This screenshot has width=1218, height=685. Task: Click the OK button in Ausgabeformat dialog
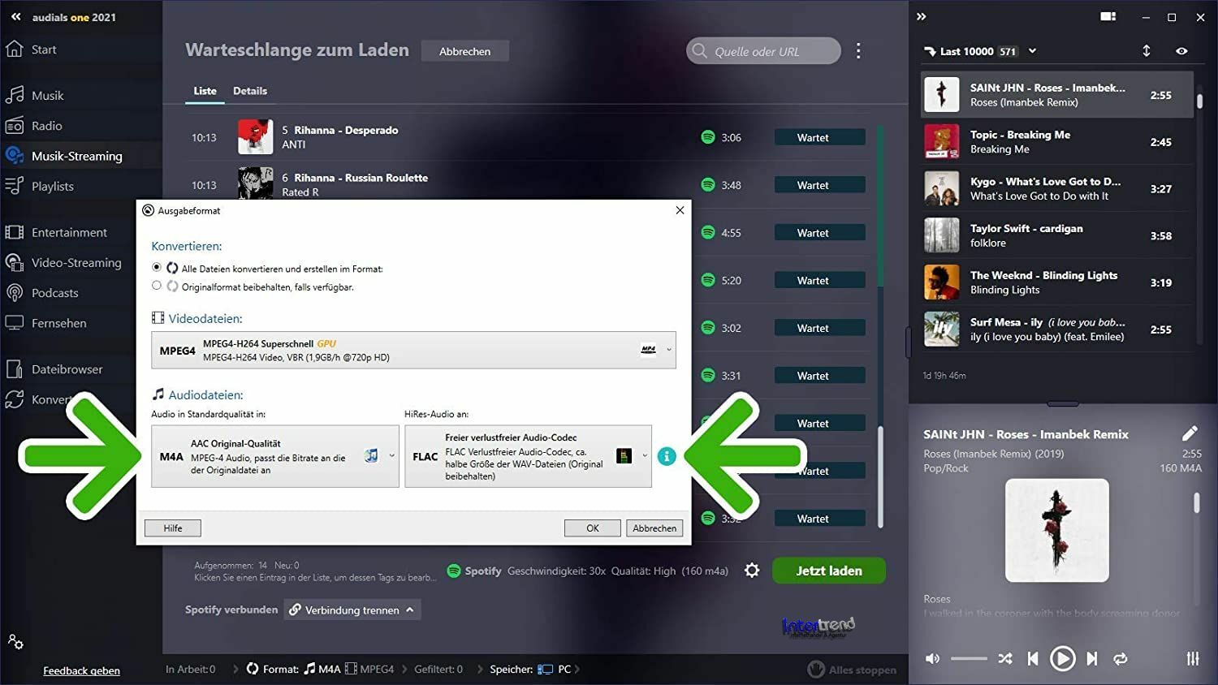[x=593, y=528]
